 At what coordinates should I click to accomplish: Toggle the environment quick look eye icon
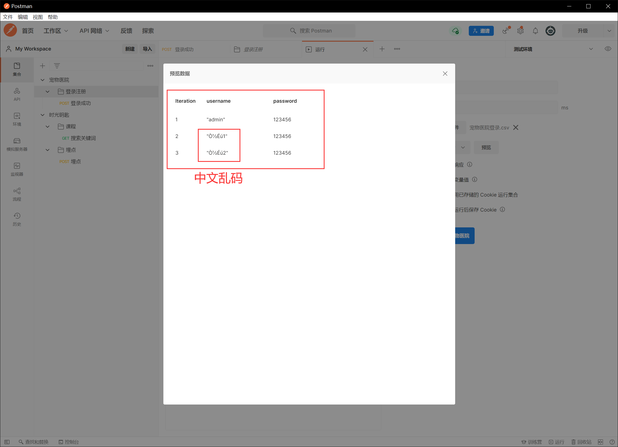pyautogui.click(x=608, y=49)
